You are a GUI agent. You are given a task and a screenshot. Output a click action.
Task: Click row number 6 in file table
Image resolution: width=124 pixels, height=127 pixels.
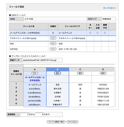point(16,103)
